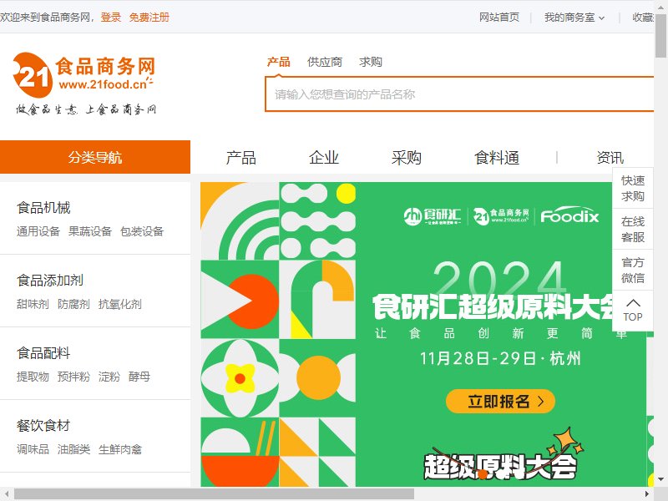Click the 21食品商务网 logo
668x501 pixels.
pyautogui.click(x=85, y=84)
